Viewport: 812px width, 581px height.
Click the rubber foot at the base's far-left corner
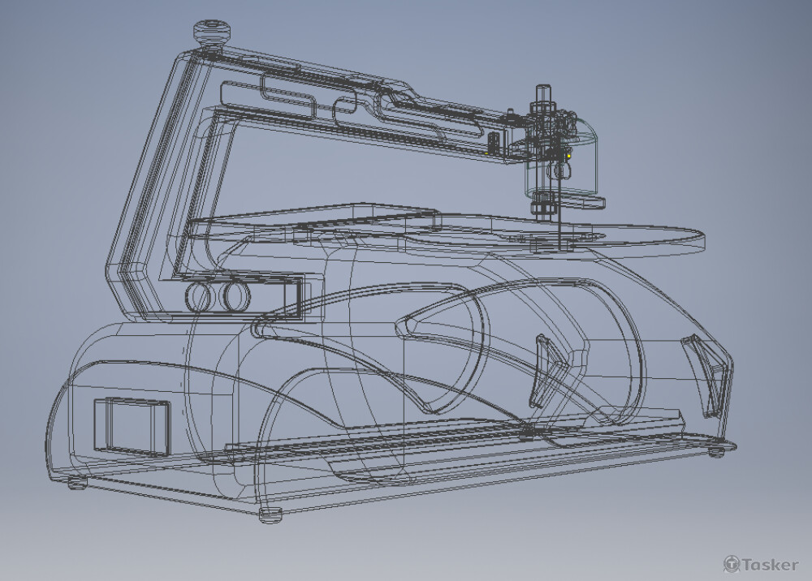tap(77, 483)
